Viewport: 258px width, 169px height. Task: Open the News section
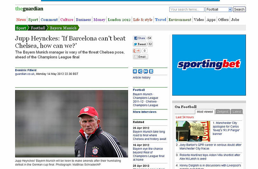[21, 20]
